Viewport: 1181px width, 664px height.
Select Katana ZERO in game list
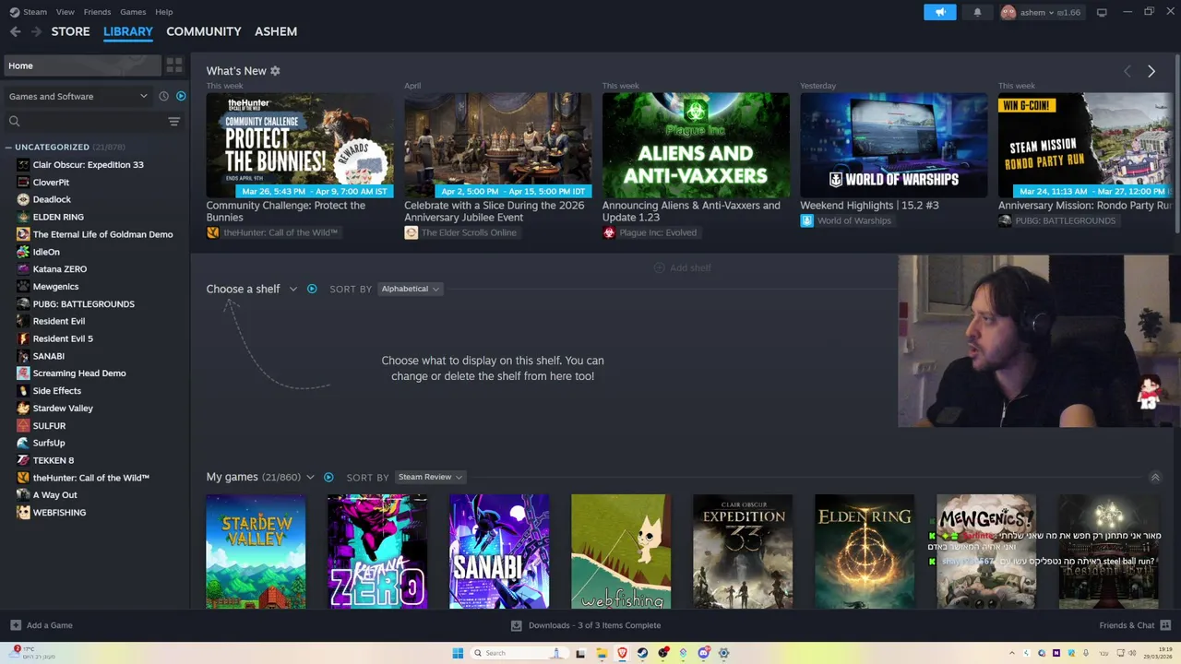(x=60, y=269)
